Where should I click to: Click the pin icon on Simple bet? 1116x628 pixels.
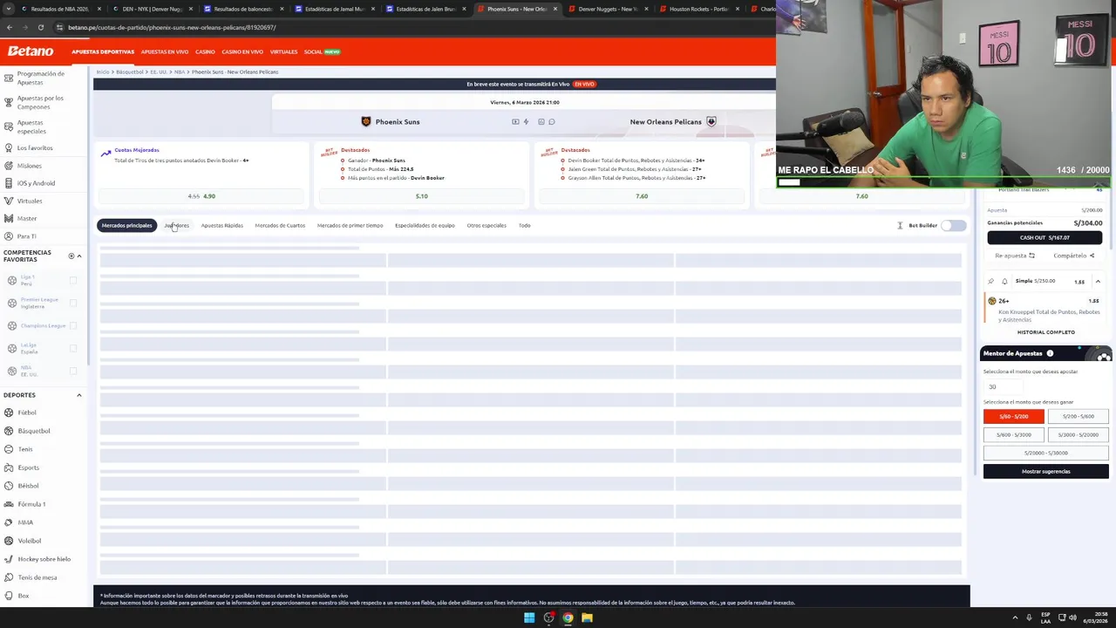coord(990,282)
